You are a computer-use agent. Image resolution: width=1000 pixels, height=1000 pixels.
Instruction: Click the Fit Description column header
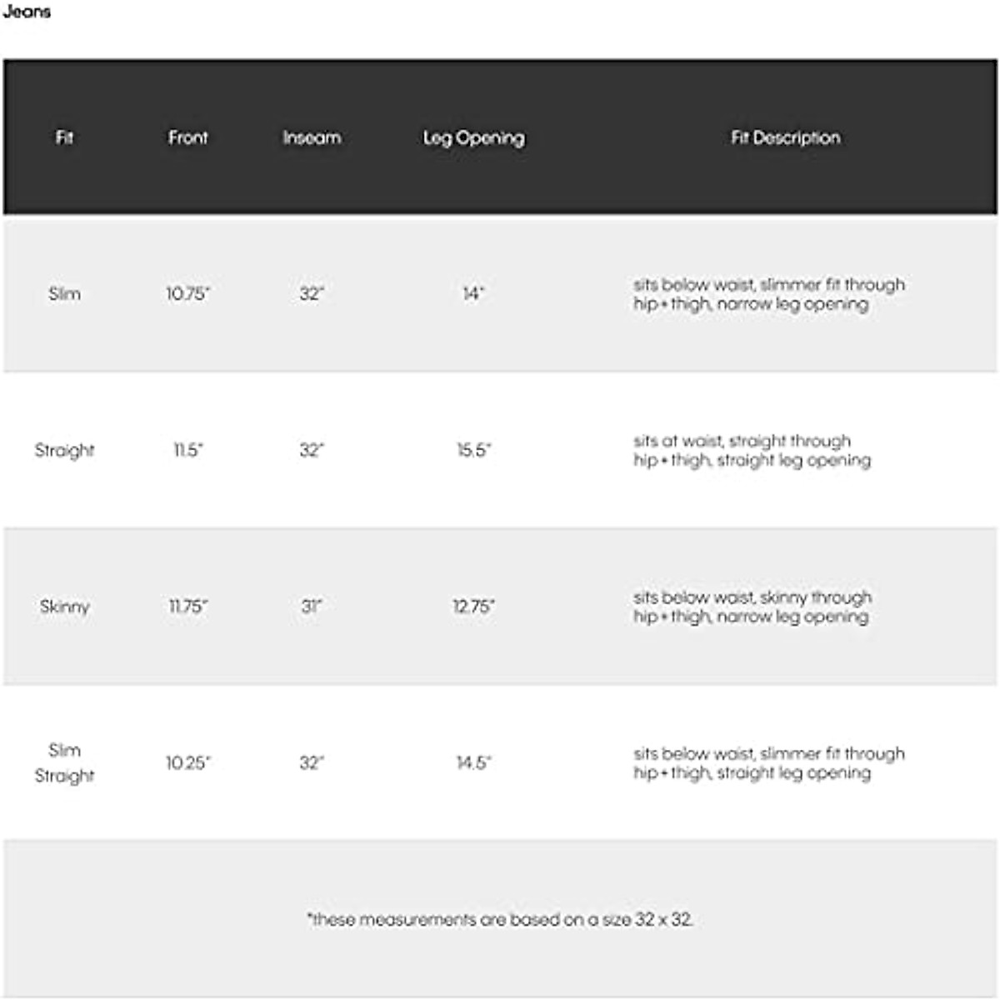coord(785,137)
